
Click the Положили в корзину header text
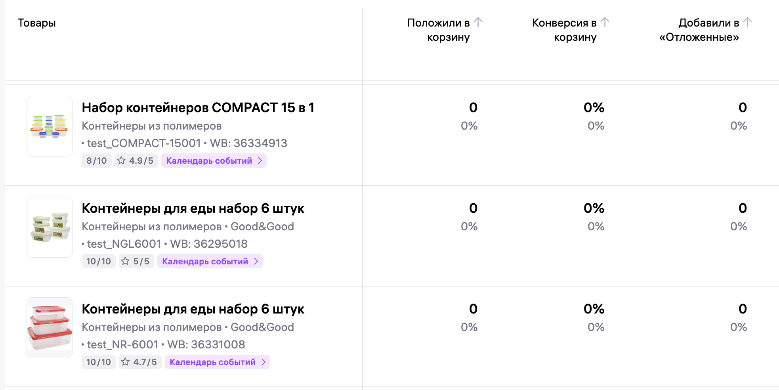(x=439, y=30)
